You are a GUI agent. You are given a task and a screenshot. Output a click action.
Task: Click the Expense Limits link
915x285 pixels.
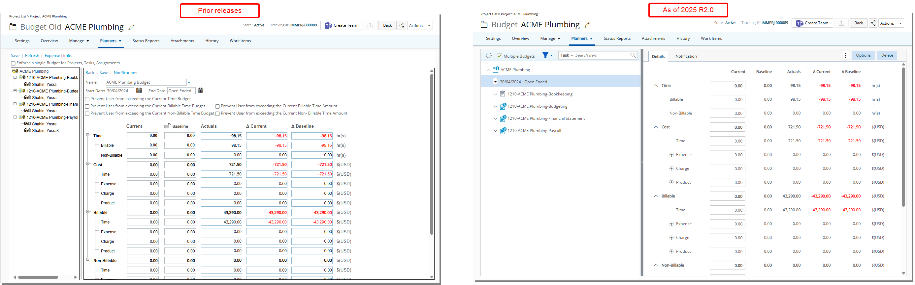click(x=58, y=56)
